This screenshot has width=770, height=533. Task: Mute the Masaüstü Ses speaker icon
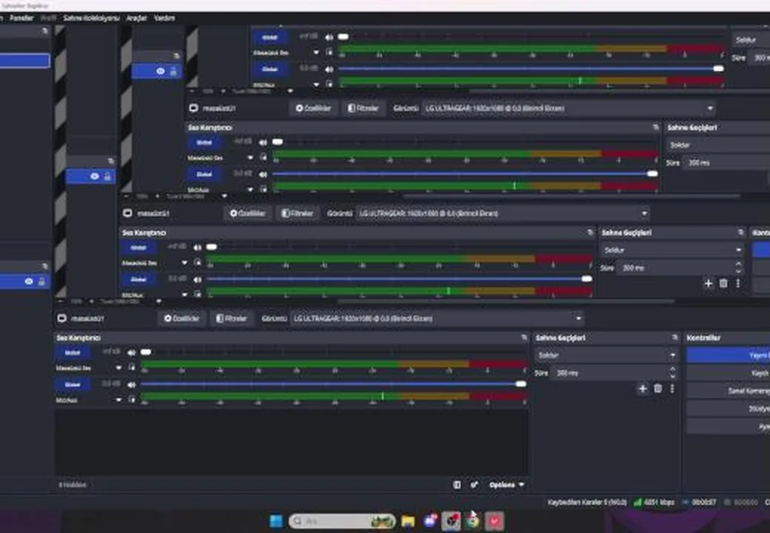coord(131,352)
